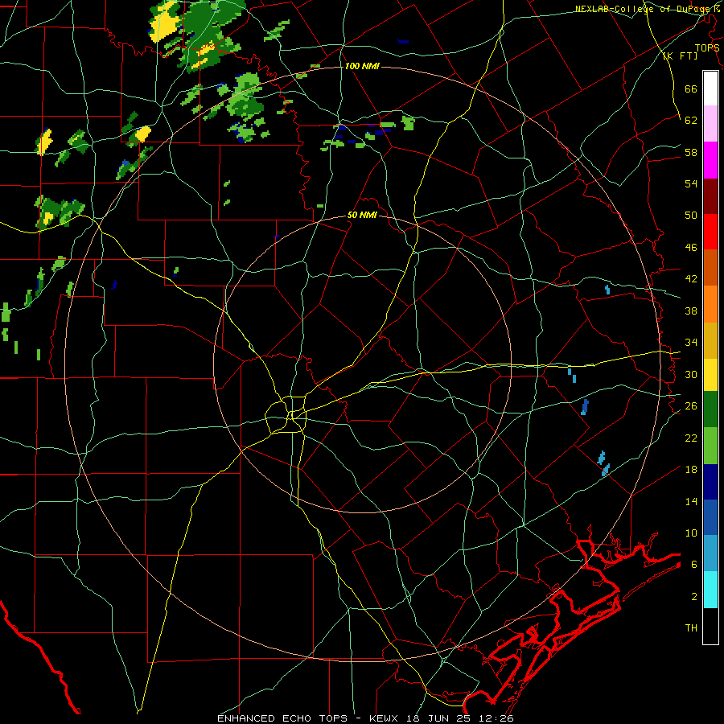The height and width of the screenshot is (724, 724).
Task: Click the "66" legend value
Action: pyautogui.click(x=691, y=88)
